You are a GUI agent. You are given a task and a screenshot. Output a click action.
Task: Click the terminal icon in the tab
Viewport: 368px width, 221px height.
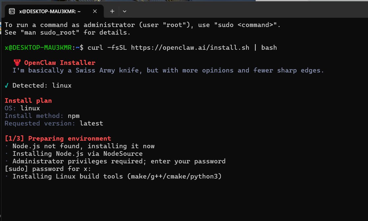coord(12,11)
